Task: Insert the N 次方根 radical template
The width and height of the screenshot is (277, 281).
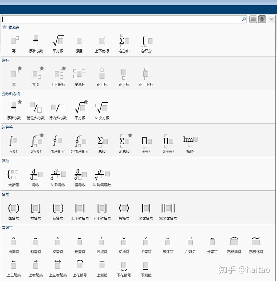Action: 102,108
